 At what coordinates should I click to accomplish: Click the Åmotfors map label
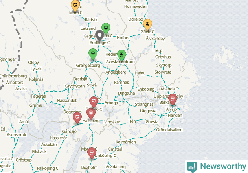tap(15, 82)
